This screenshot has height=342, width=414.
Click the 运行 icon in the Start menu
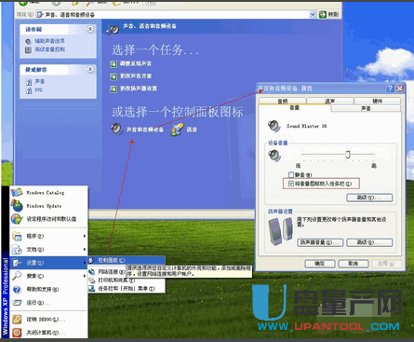click(17, 303)
